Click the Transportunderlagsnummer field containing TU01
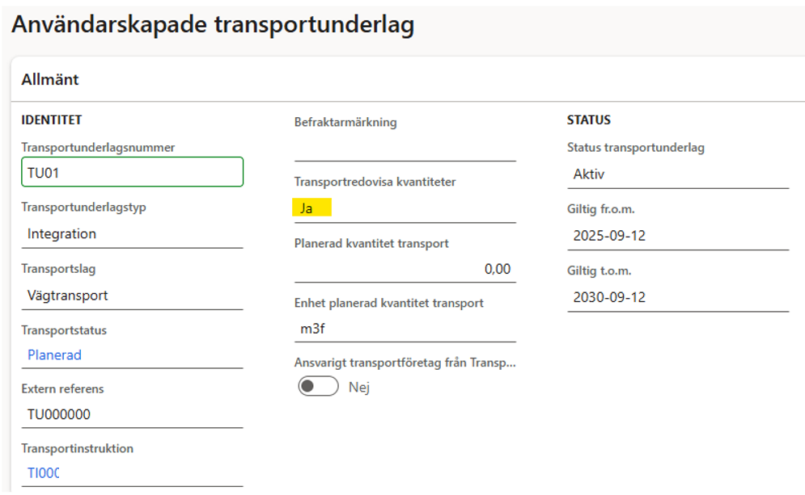The width and height of the screenshot is (805, 495). (132, 172)
